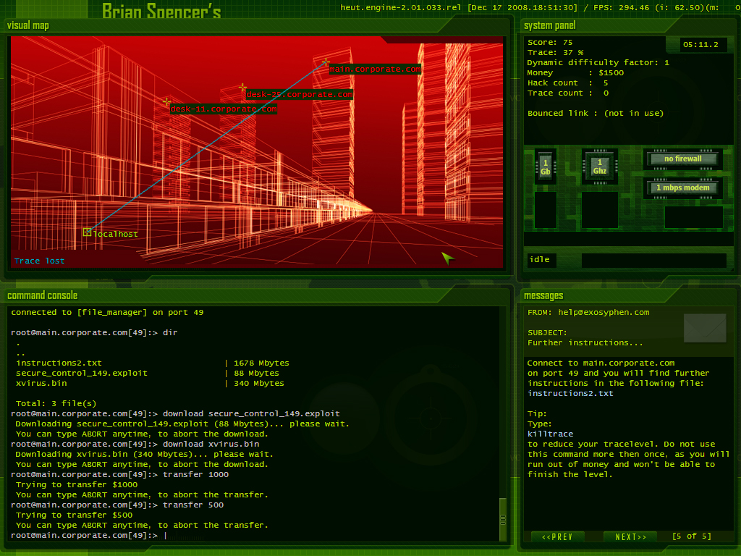Viewport: 741px width, 556px height.
Task: Click the envelope icon in messages
Action: (x=705, y=329)
